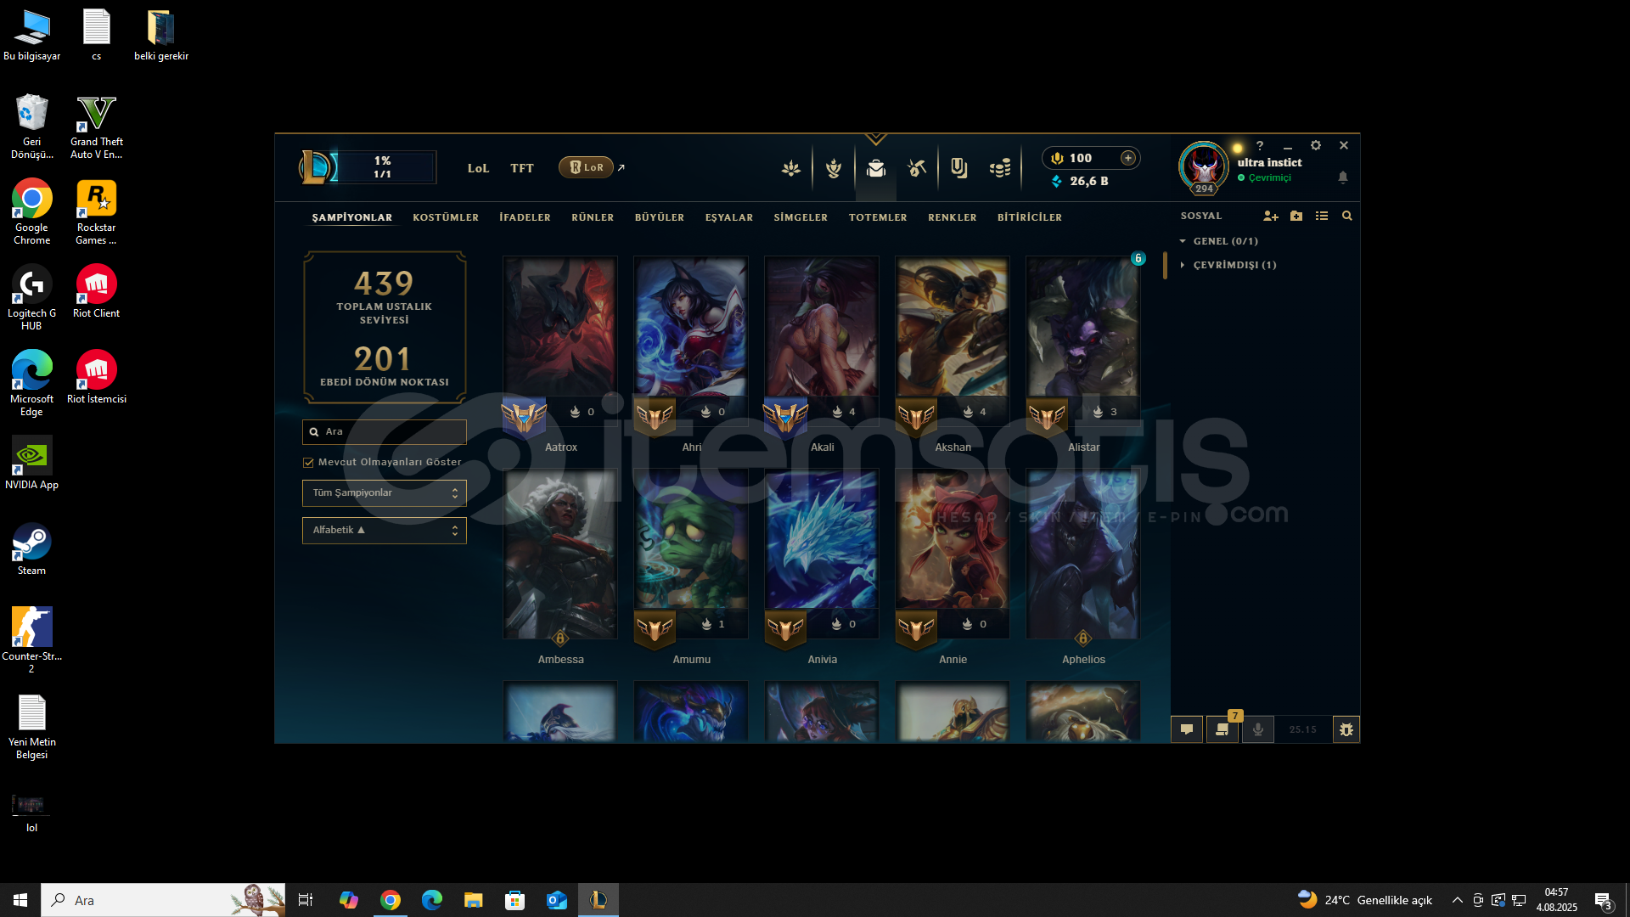Open the client settings gear
The width and height of the screenshot is (1630, 917).
pyautogui.click(x=1316, y=145)
